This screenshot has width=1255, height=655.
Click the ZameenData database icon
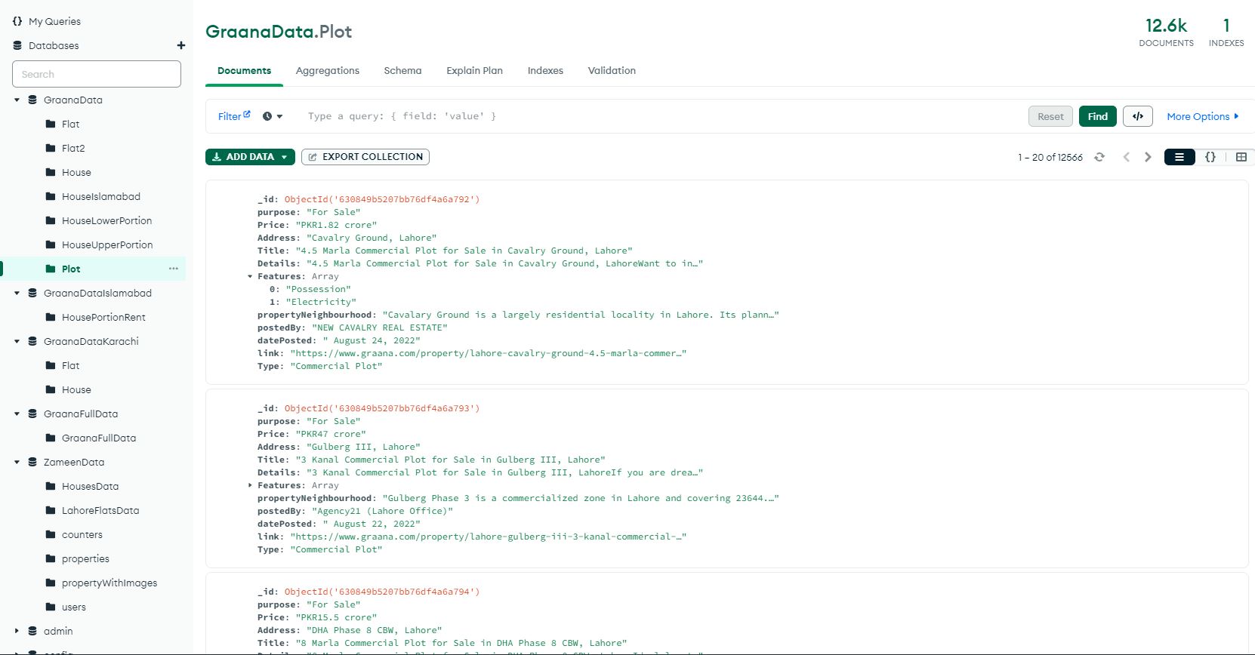tap(32, 462)
